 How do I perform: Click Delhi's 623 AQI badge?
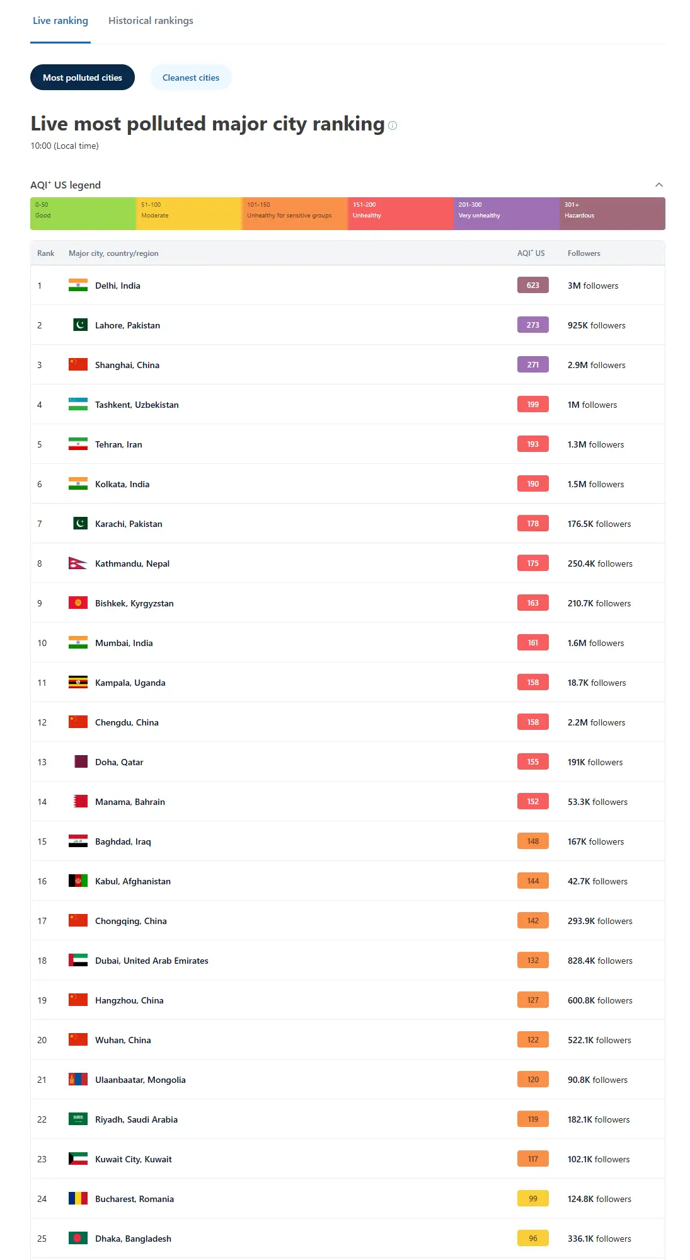533,286
